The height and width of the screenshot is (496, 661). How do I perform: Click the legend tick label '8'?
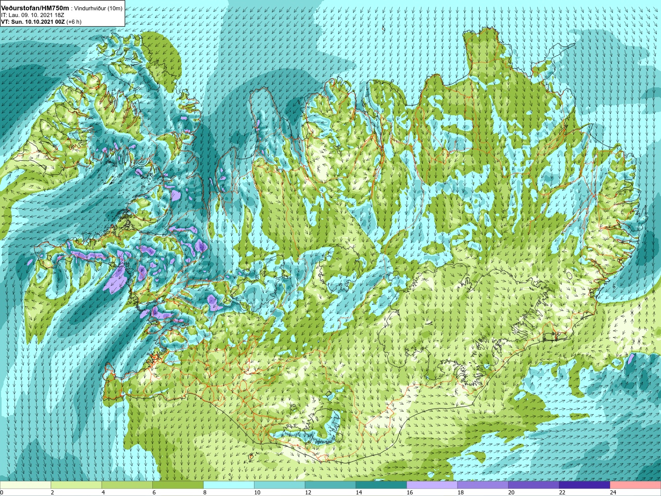coord(205,492)
